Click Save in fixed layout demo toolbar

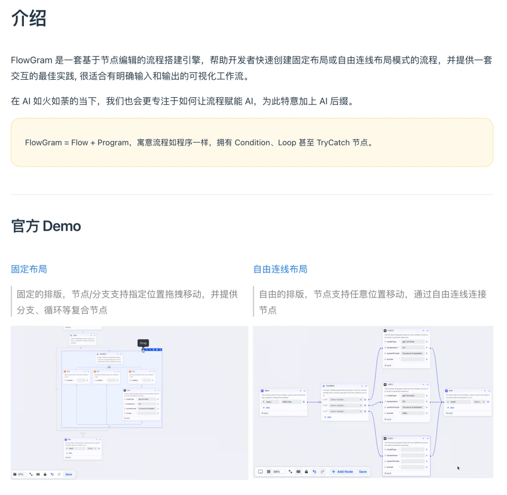[69, 474]
